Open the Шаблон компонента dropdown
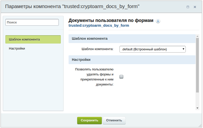The image size is (203, 128). tap(152, 49)
